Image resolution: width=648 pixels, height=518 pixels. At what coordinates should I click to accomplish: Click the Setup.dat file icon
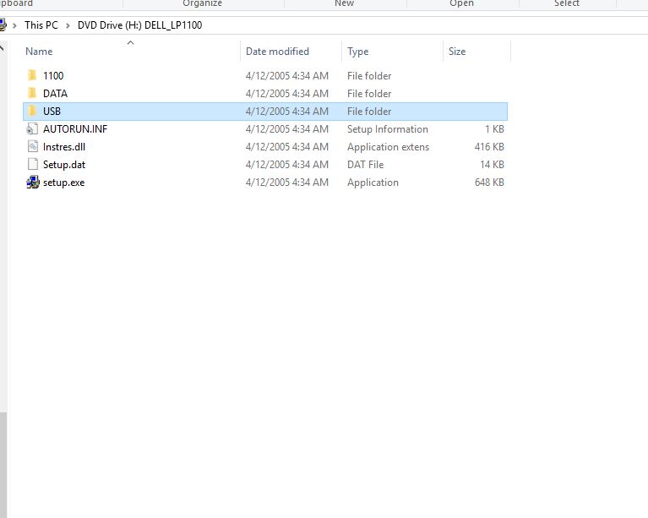click(32, 165)
